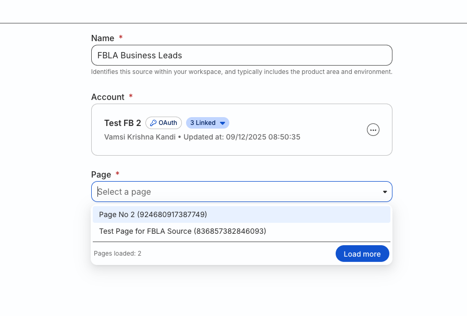Click the Vamsi Krishna Kandi updated-at text

click(202, 137)
